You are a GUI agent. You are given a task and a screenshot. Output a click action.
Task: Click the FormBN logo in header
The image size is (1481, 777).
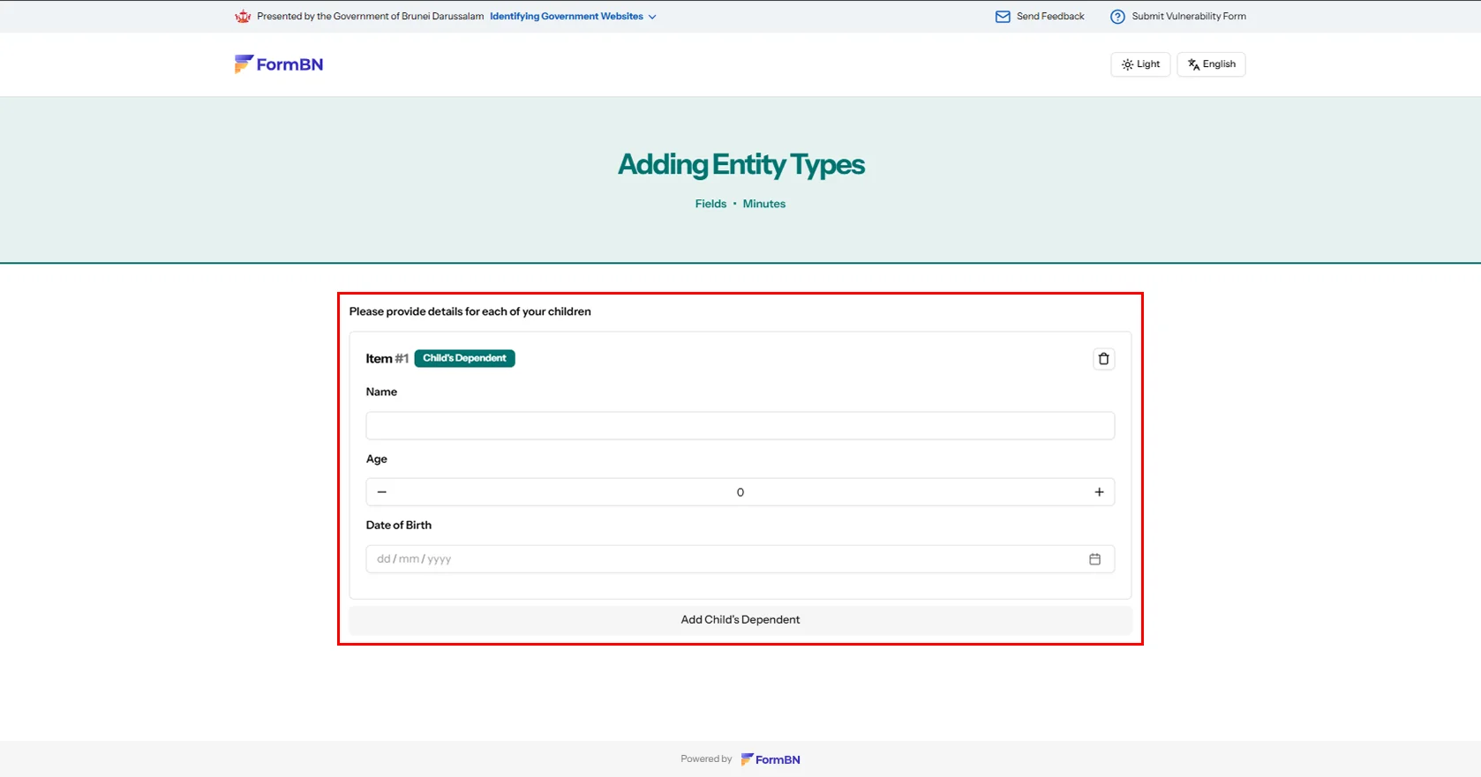279,64
